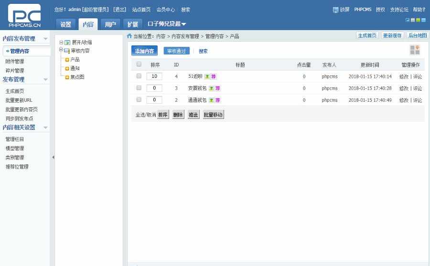Select 批量更新内容页 in the sidebar
This screenshot has width=430, height=266.
(21, 109)
